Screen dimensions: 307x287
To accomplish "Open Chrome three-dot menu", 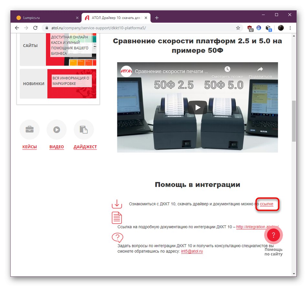I will click(290, 28).
